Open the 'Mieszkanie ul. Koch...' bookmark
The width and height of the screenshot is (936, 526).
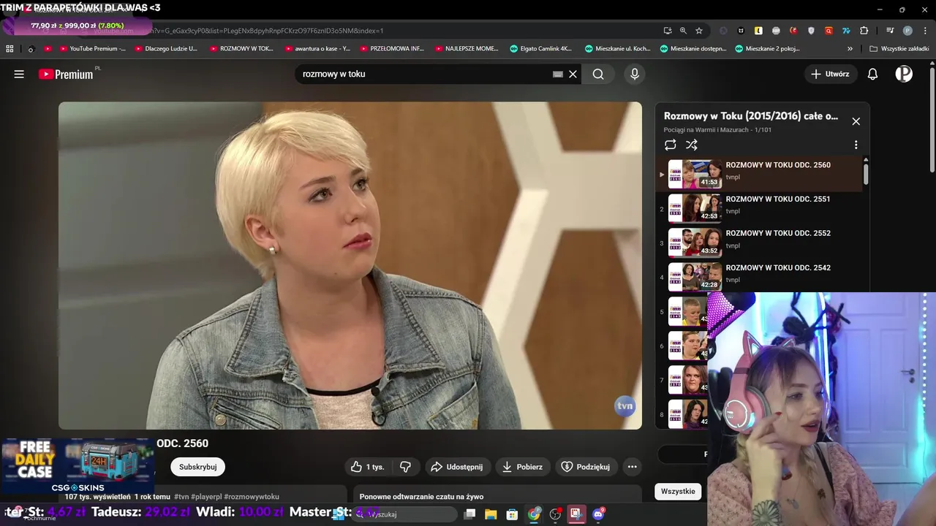(617, 49)
